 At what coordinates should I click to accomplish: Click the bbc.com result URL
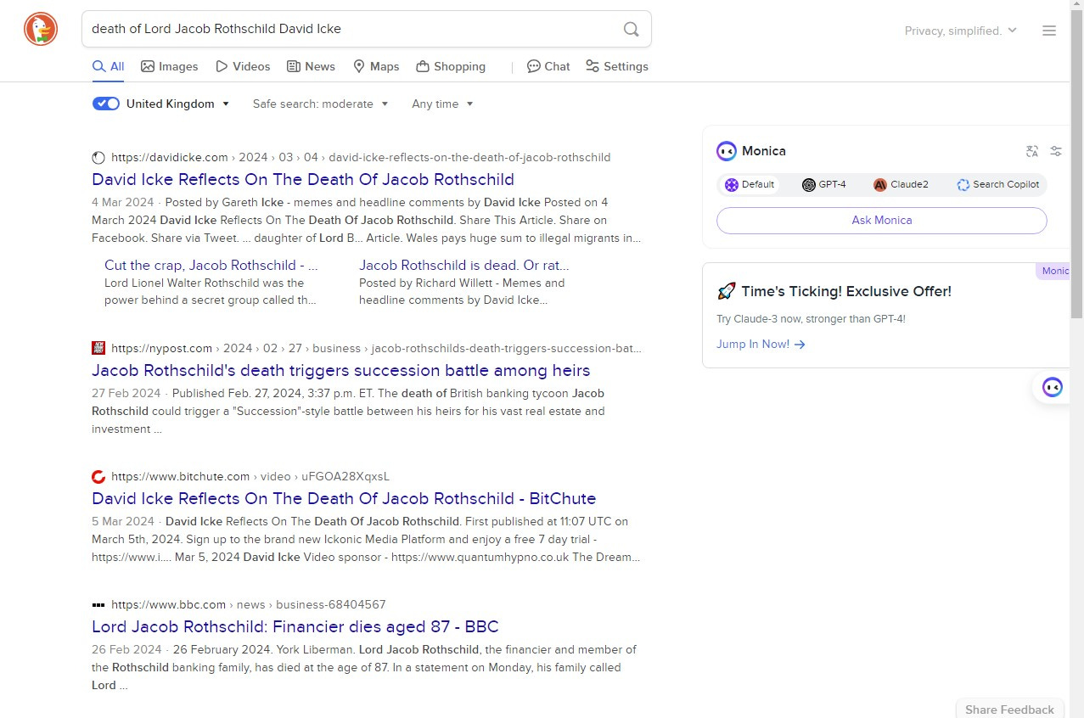(x=249, y=604)
